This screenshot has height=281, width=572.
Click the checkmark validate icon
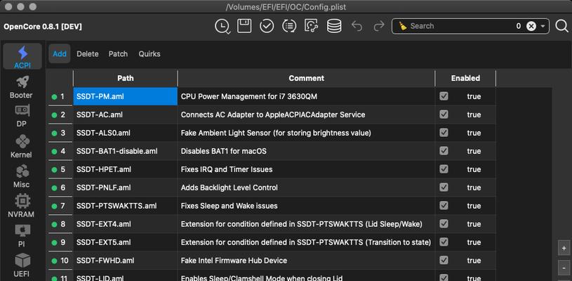267,26
